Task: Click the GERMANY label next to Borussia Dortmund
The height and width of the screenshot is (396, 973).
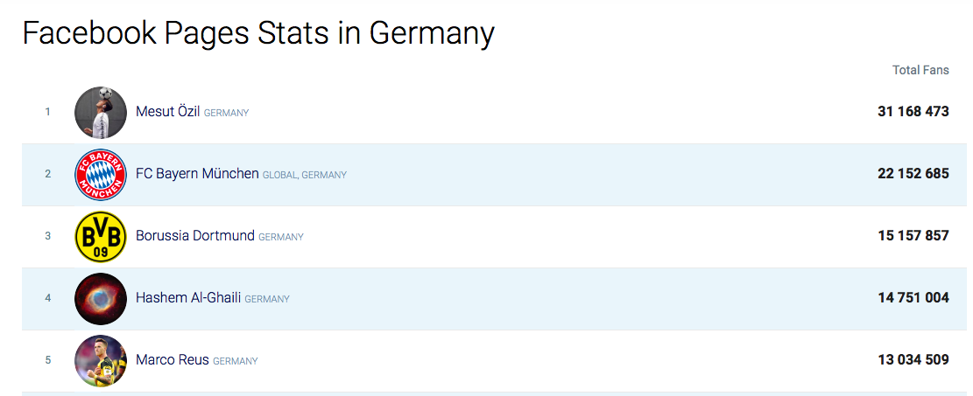Action: [281, 237]
